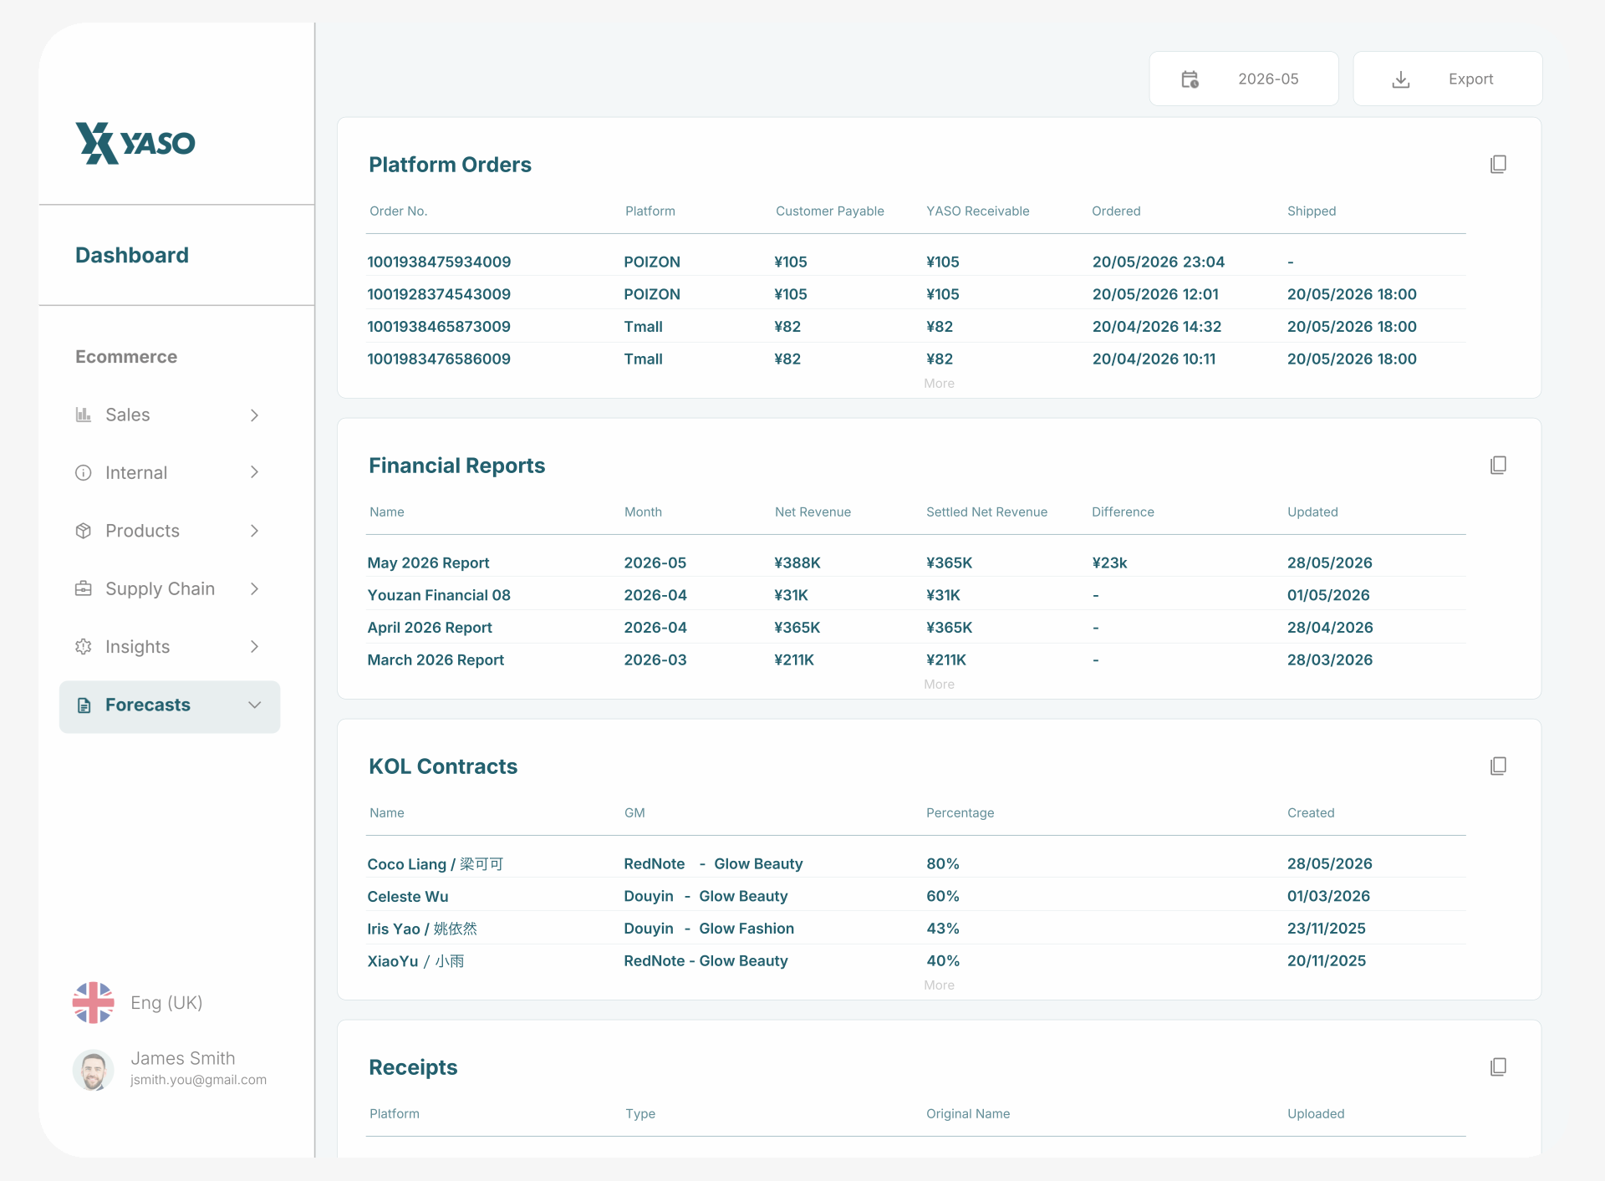Click jsmith.you@gmail.com email text
The width and height of the screenshot is (1605, 1181).
[198, 1080]
